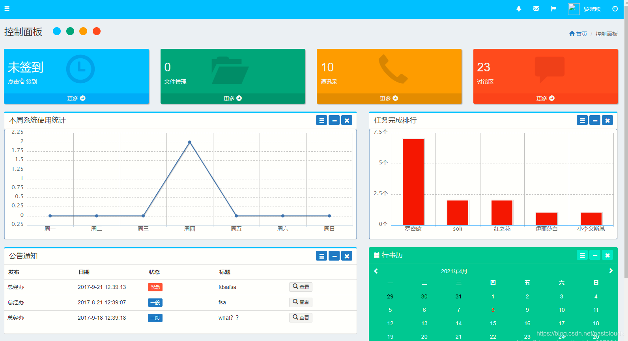The image size is (628, 341).
Task: Click the chat bubble icon on 讨论区 card
Action: click(x=549, y=69)
